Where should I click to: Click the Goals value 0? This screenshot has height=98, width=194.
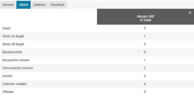point(145,28)
